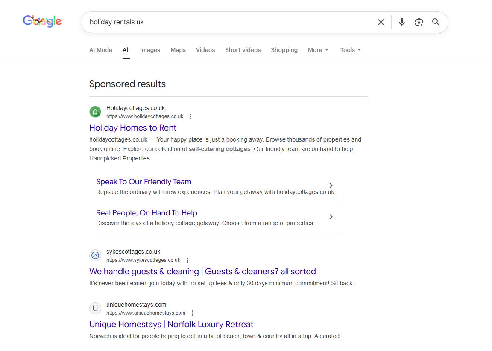Viewport: 492px width, 351px height.
Task: Click the sykescottages.co.uk circular favicon
Action: coord(95,255)
